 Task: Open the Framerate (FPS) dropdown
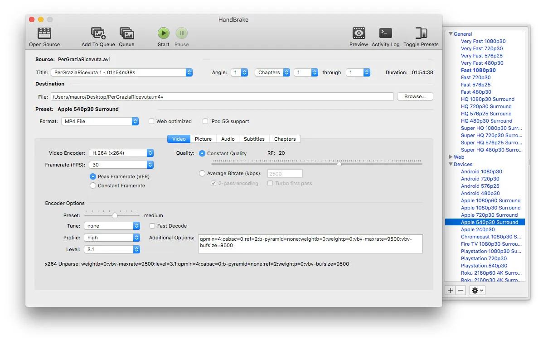coord(121,165)
